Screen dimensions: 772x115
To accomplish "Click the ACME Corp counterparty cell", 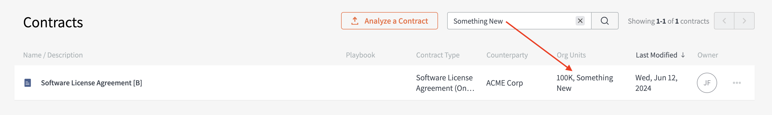I will point(504,83).
